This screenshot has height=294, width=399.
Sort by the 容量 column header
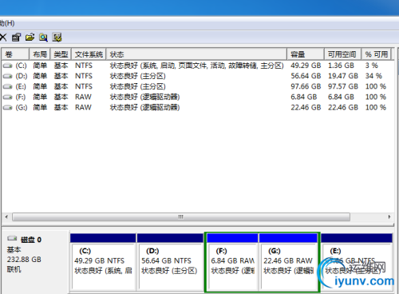pyautogui.click(x=306, y=54)
